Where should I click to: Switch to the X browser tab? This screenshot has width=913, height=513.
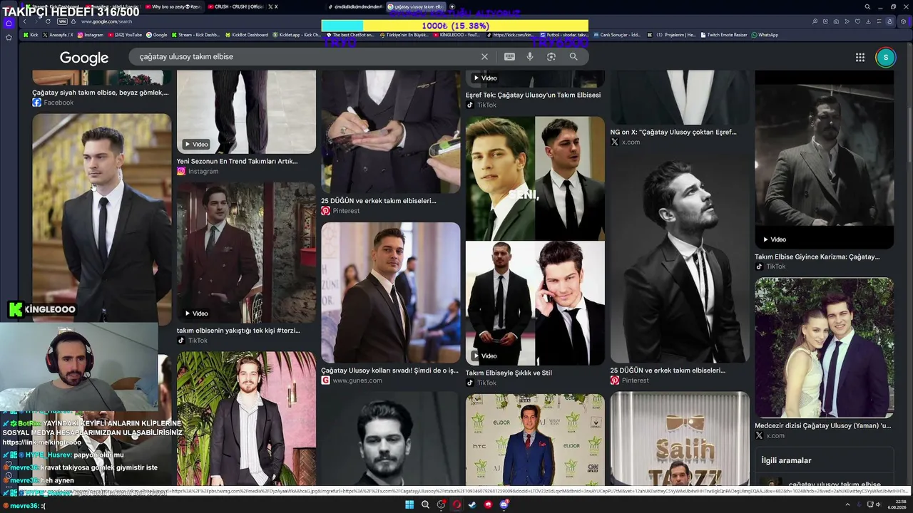[x=272, y=6]
